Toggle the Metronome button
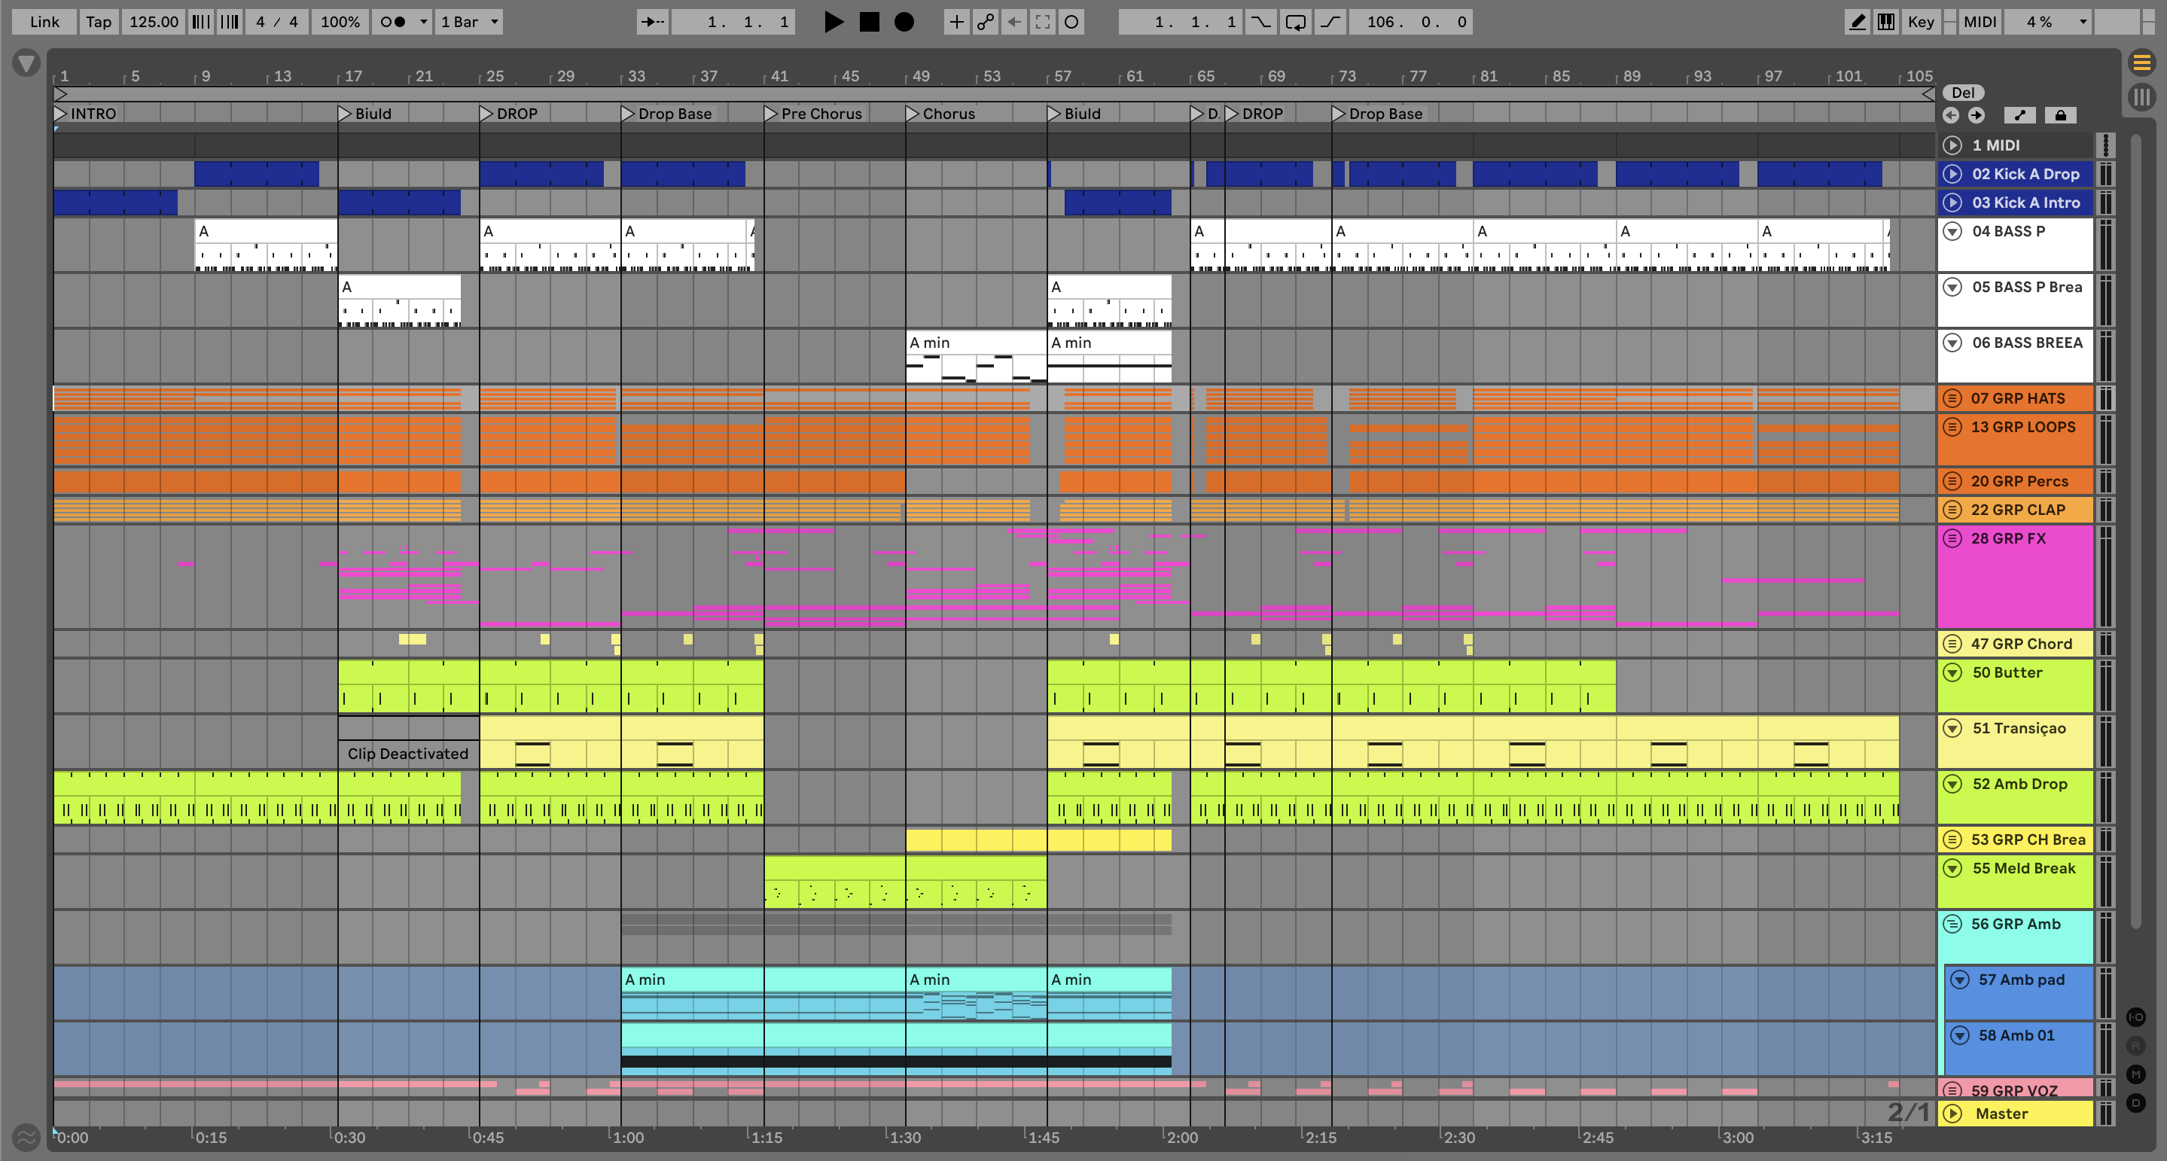 [x=392, y=22]
